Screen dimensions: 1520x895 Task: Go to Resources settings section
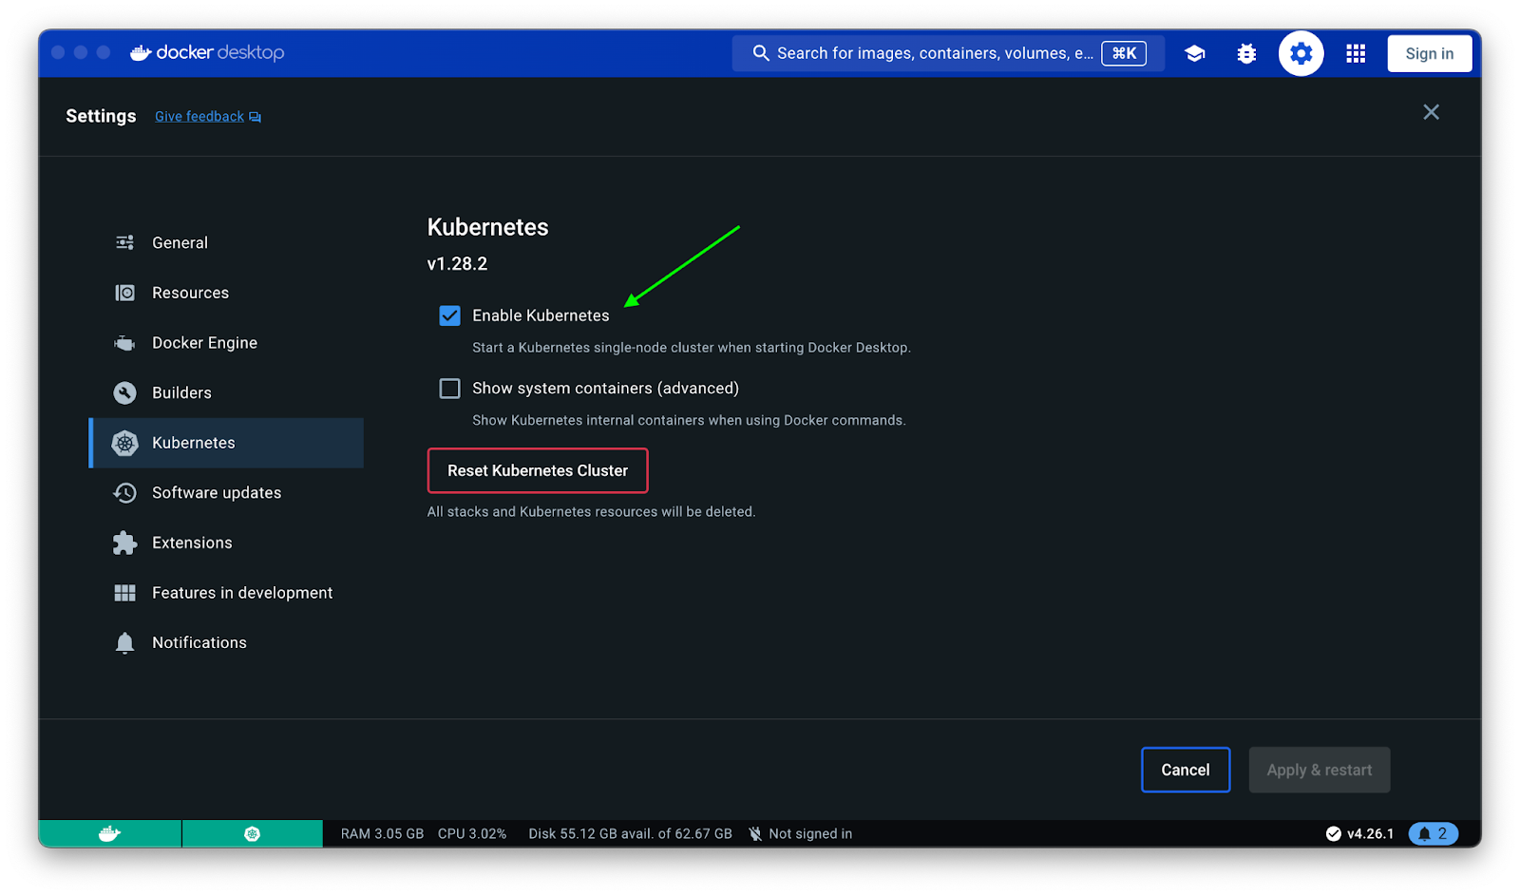coord(190,293)
